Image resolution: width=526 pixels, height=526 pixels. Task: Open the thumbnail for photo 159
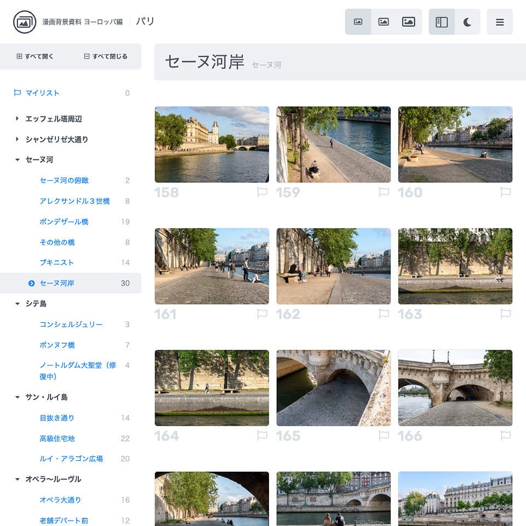coord(333,144)
